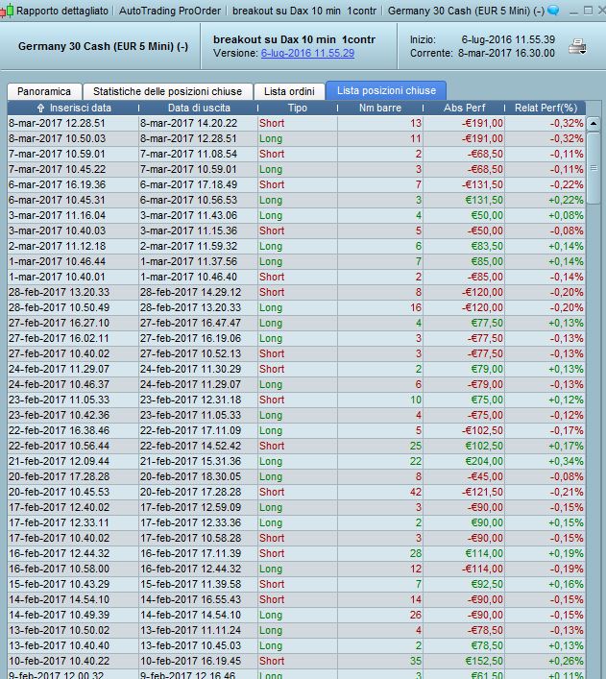
Task: Click strategy name breakout su Dax 10 min 1contr
Action: (x=294, y=39)
